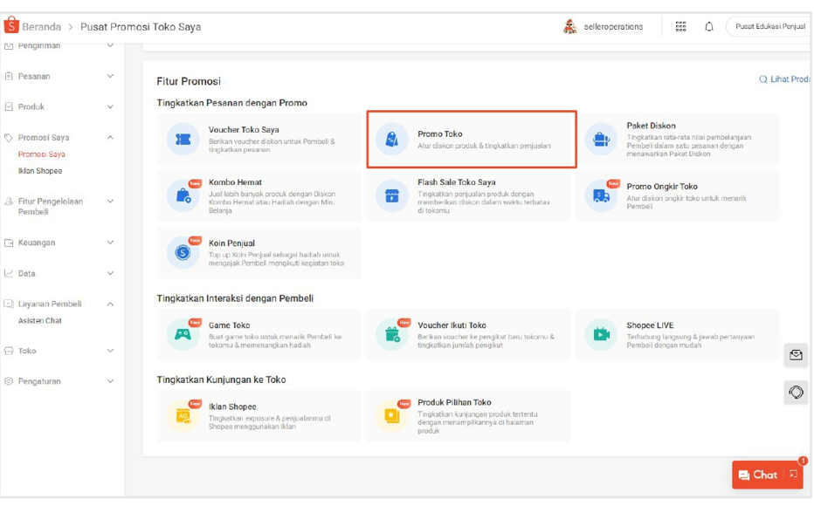This screenshot has height=506, width=814.
Task: Click the floating support headset icon
Action: click(x=796, y=393)
